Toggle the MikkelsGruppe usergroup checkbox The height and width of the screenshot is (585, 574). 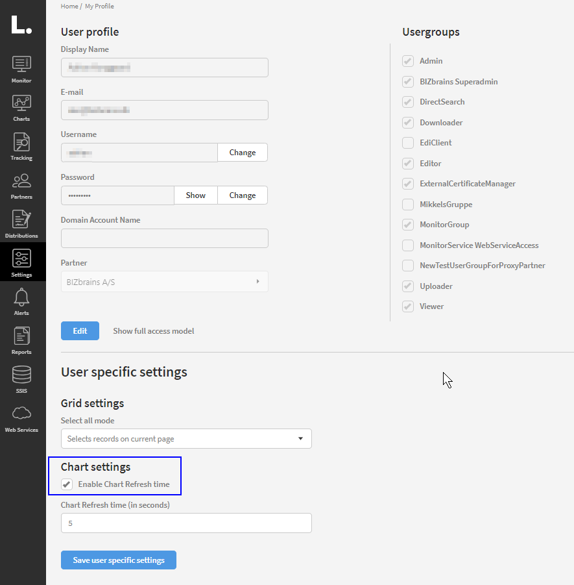[408, 205]
